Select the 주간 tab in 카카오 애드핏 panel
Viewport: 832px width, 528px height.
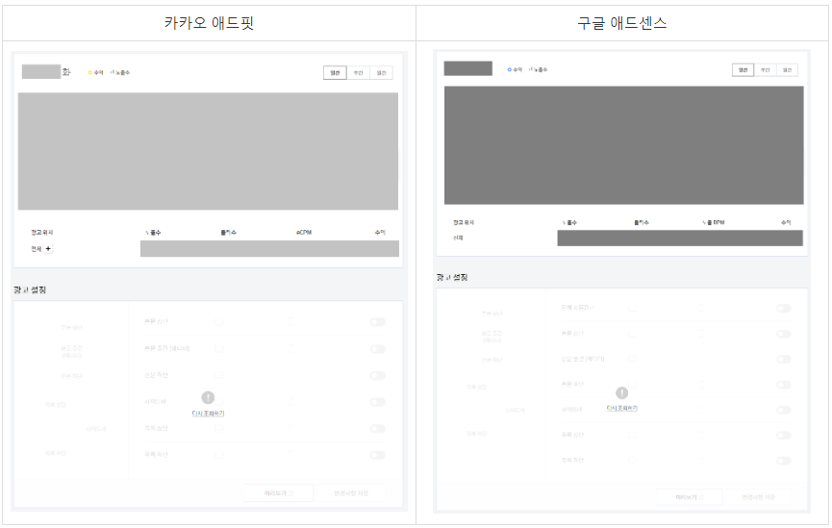tap(358, 73)
